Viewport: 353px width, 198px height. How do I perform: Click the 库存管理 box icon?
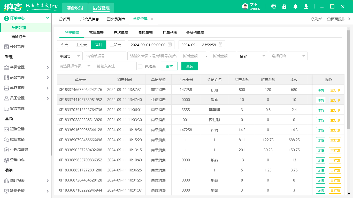click(x=6, y=88)
